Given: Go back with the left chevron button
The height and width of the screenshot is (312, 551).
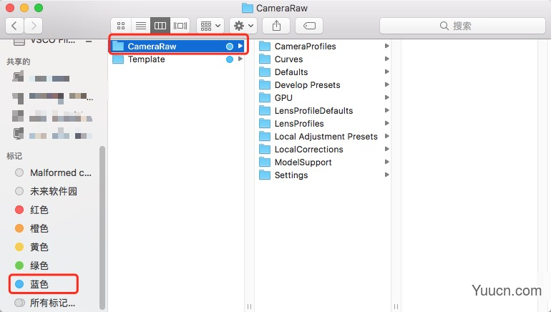Looking at the screenshot, I should pyautogui.click(x=15, y=26).
